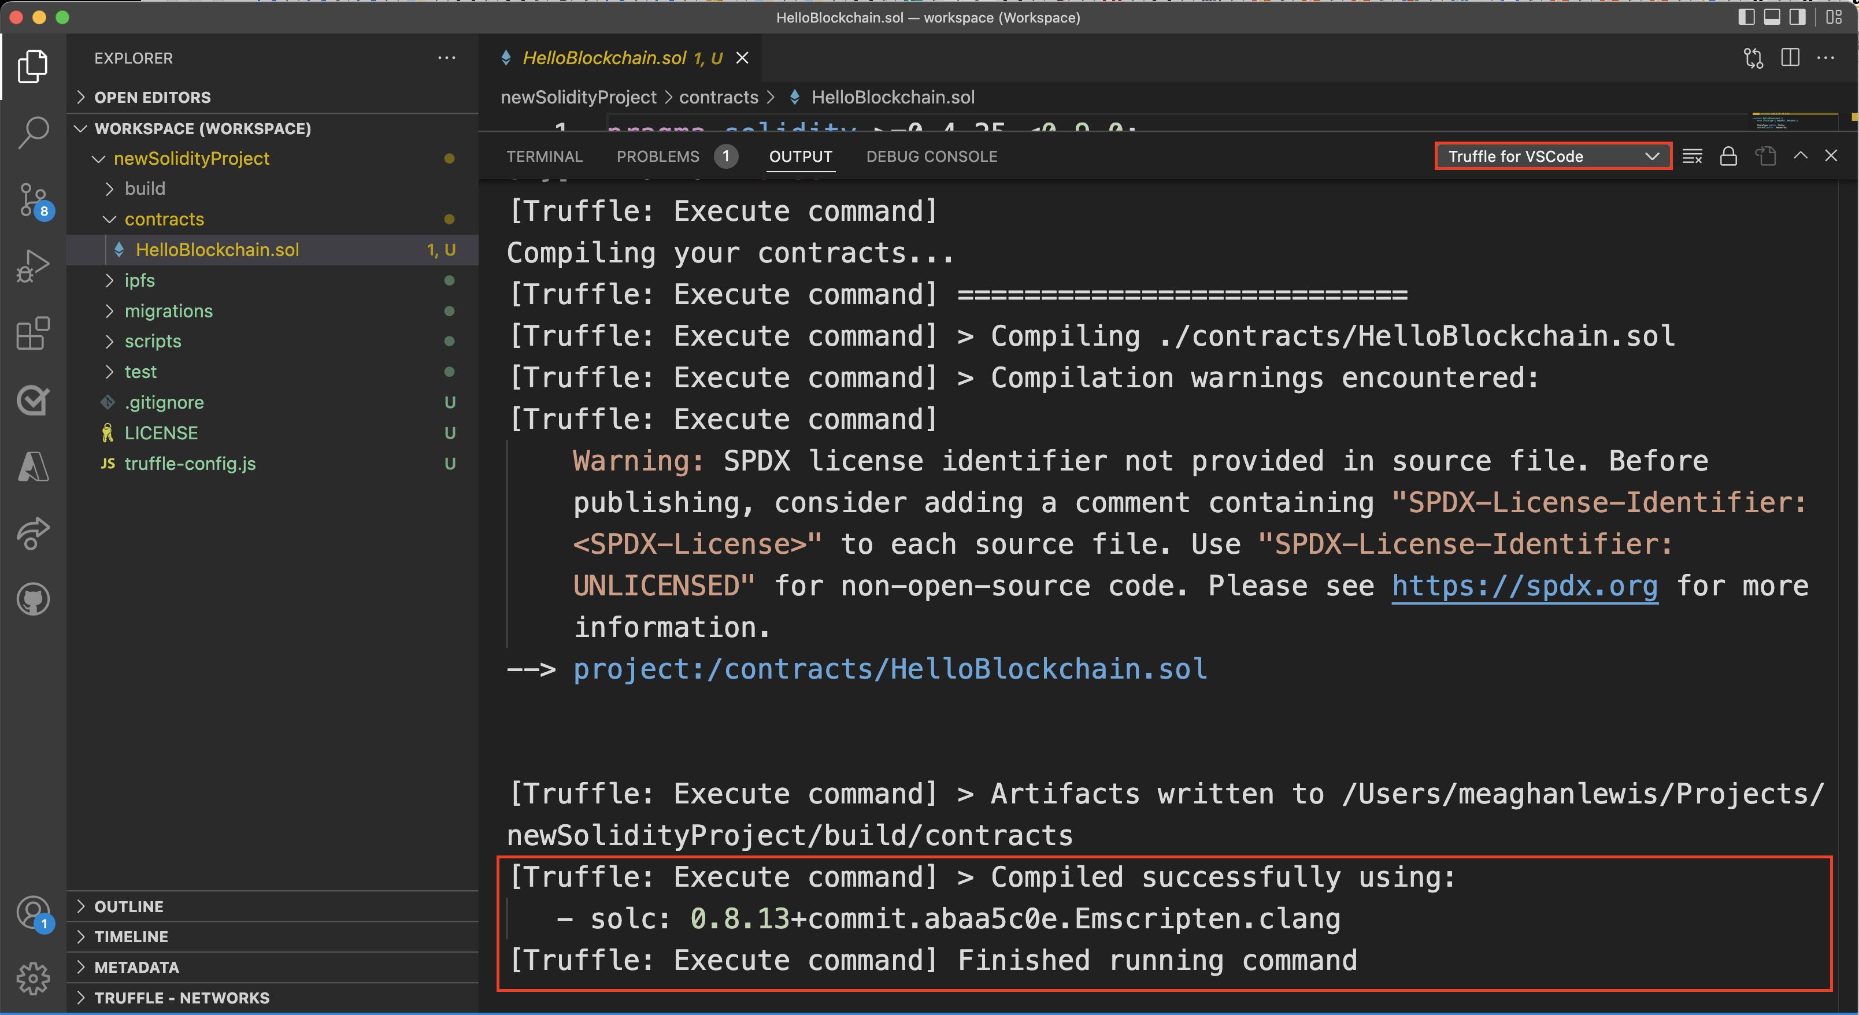The image size is (1859, 1015).
Task: Open editor more actions ellipsis
Action: (1826, 58)
